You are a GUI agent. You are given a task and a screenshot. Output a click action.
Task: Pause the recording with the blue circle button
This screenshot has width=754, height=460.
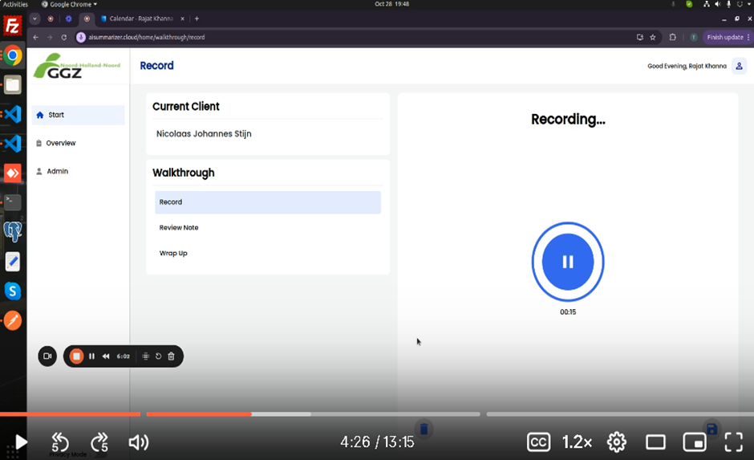point(568,262)
